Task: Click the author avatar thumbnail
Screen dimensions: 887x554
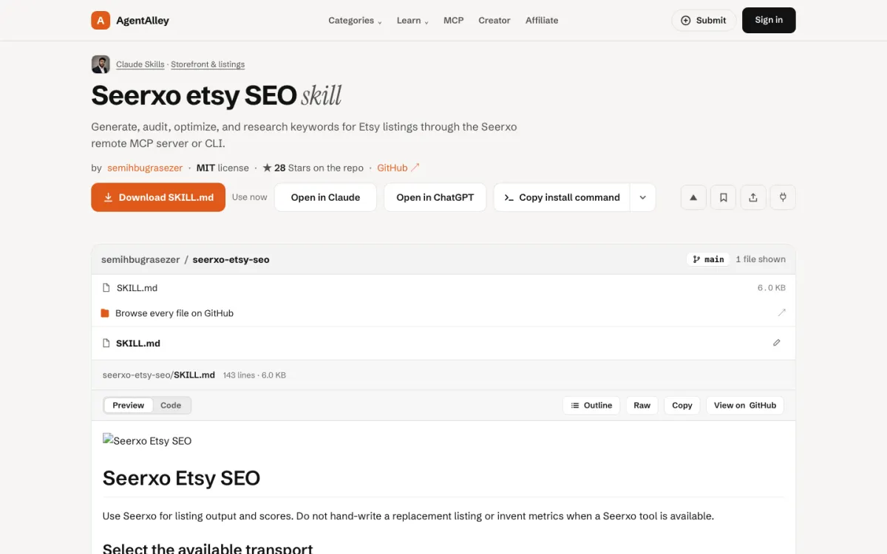Action: pos(101,64)
